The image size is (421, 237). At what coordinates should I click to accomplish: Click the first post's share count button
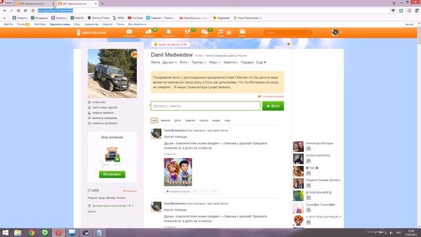tap(203, 192)
